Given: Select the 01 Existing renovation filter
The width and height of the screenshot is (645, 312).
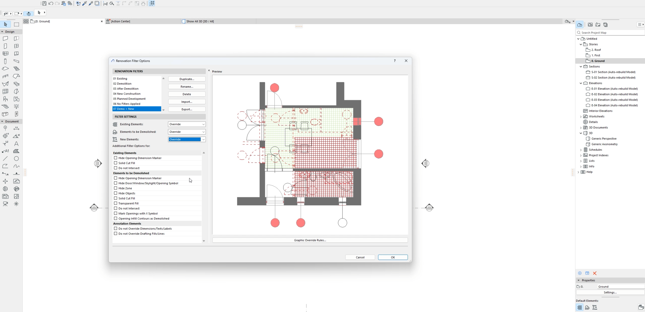Looking at the screenshot, I should click(x=137, y=79).
